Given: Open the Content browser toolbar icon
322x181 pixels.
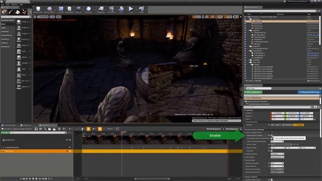Looking at the screenshot, I should click(x=61, y=9).
